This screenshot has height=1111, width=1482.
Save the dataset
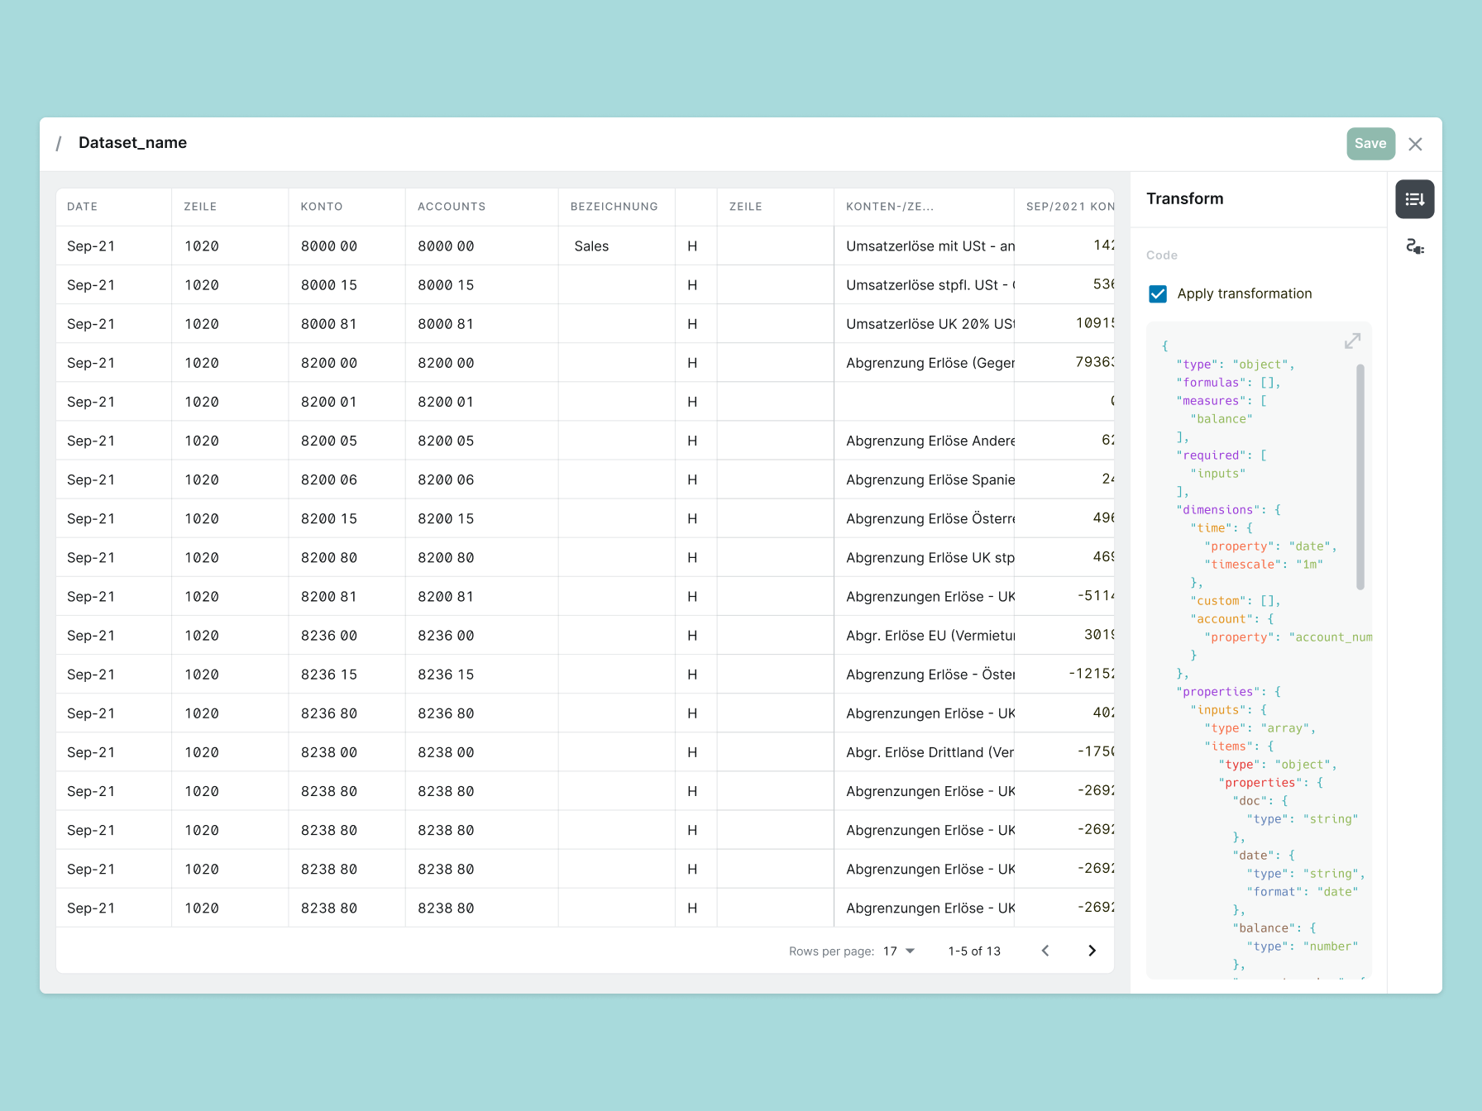[x=1370, y=144]
